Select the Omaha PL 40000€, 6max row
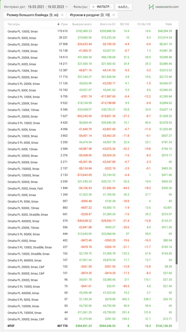186x332 pixels. pyautogui.click(x=90, y=293)
